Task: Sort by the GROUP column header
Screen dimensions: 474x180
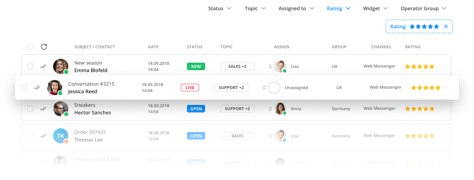Action: pyautogui.click(x=339, y=47)
